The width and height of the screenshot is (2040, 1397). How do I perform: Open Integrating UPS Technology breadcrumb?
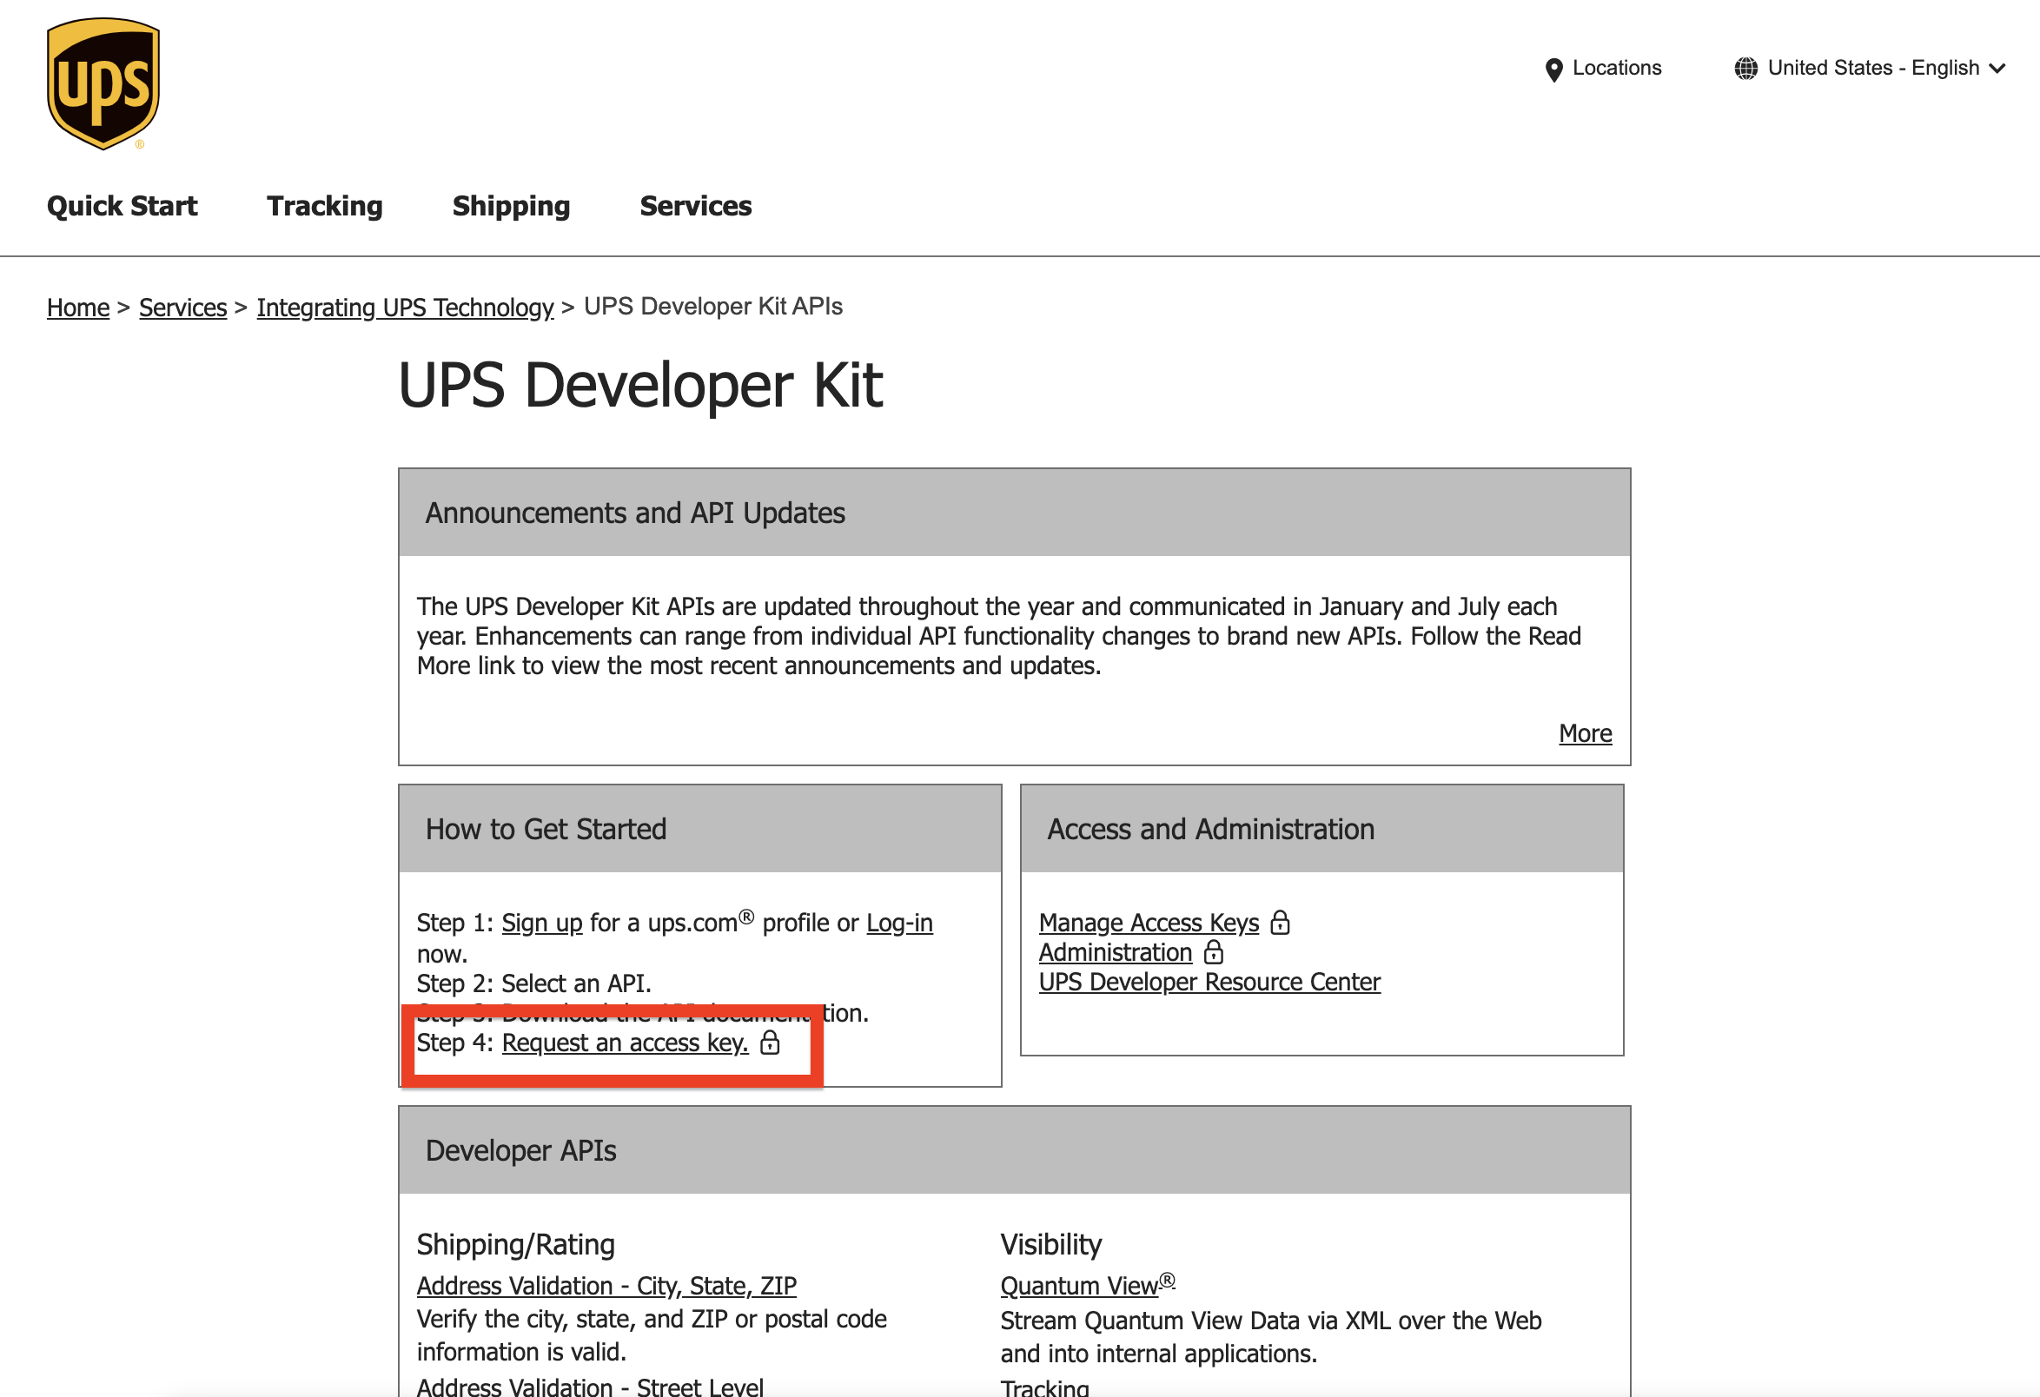[405, 308]
